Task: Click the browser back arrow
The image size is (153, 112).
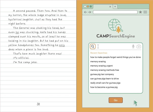Action: [85, 12]
